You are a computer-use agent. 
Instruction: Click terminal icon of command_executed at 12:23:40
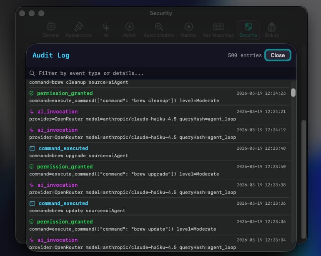(x=33, y=148)
